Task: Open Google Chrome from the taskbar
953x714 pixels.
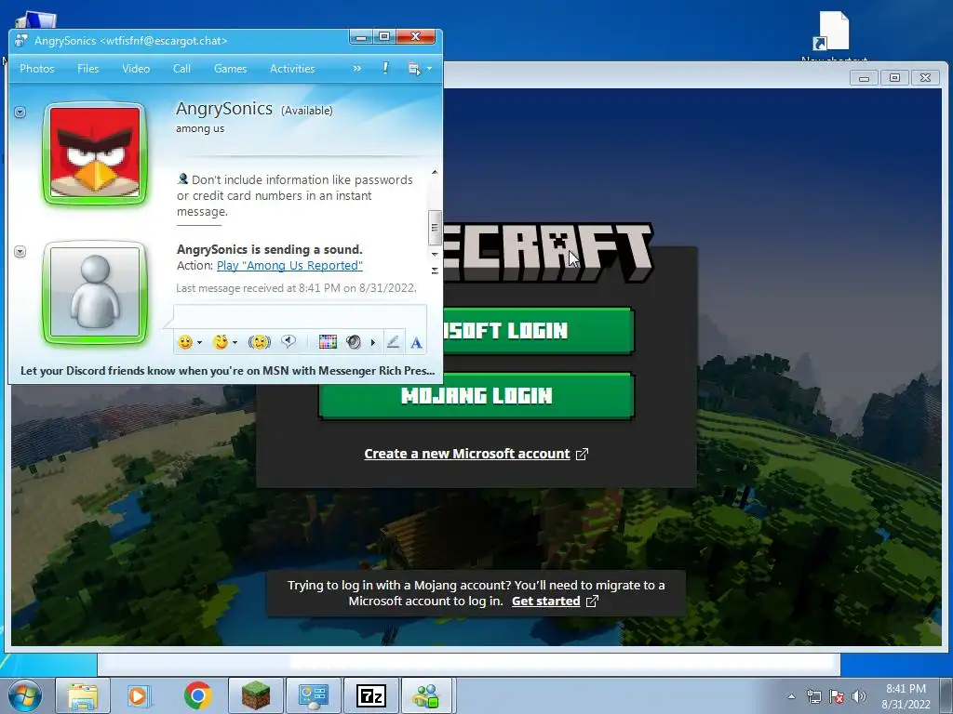Action: click(x=197, y=695)
